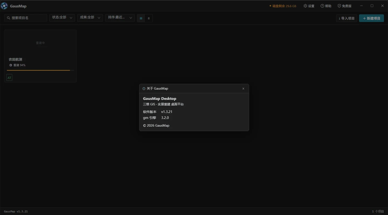This screenshot has width=388, height=215.
Task: Minimize the GausMap window
Action: coord(362,6)
